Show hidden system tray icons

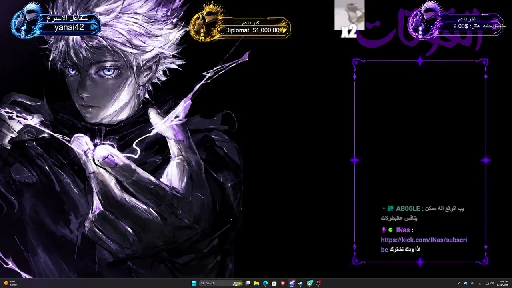[459, 283]
